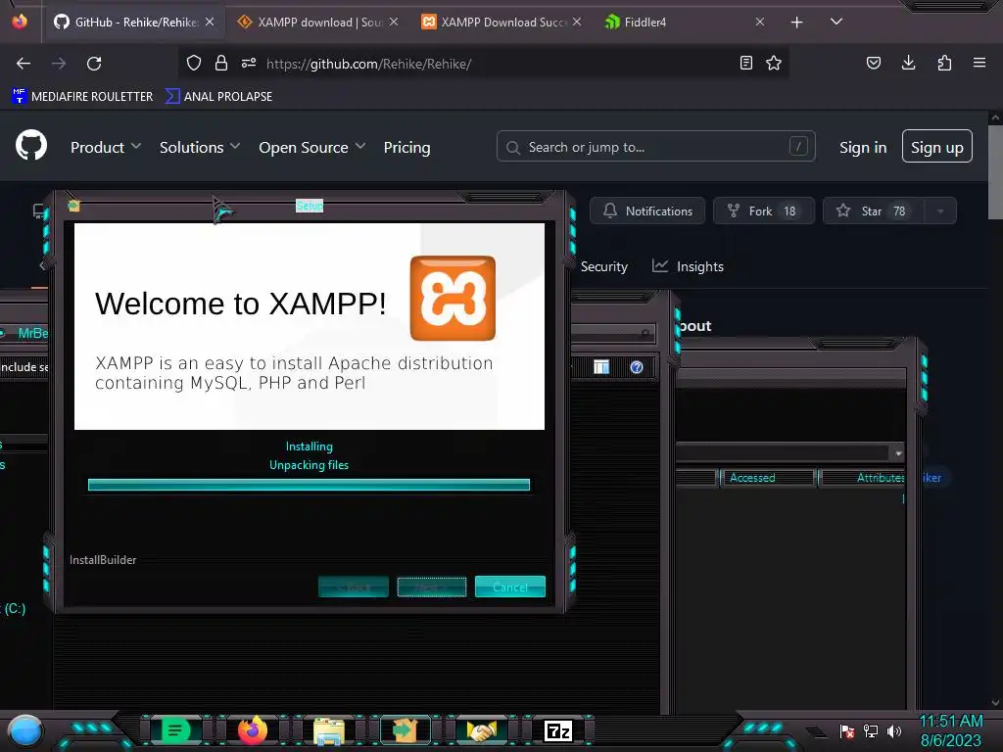Click the Accessed column header
Viewport: 1003px width, 752px height.
[x=767, y=478]
